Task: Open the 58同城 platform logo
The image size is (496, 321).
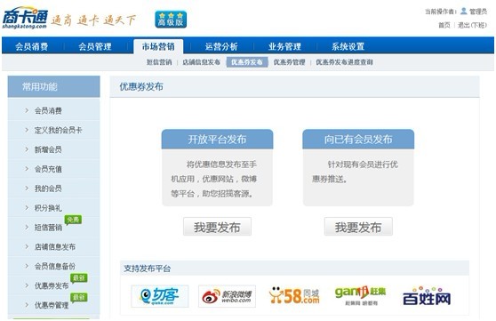Action: click(x=294, y=296)
